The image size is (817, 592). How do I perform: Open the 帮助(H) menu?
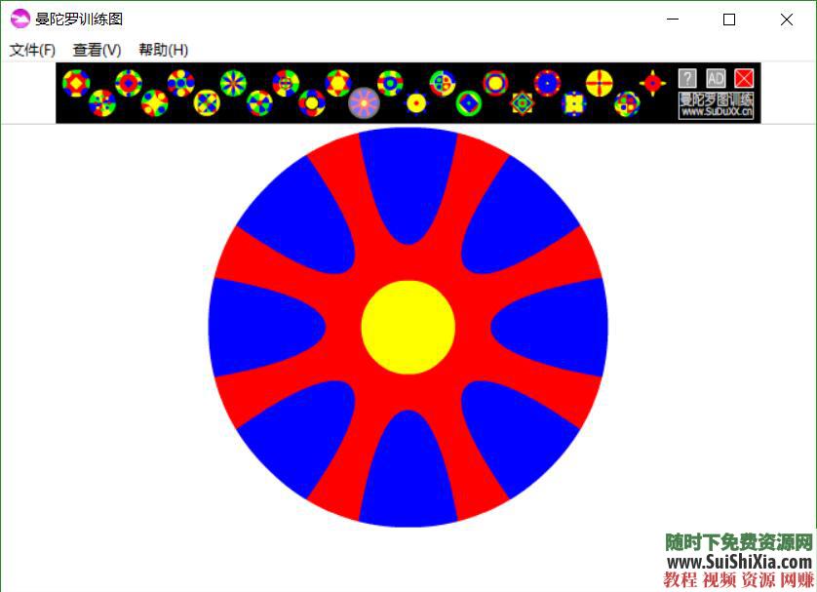click(x=163, y=50)
